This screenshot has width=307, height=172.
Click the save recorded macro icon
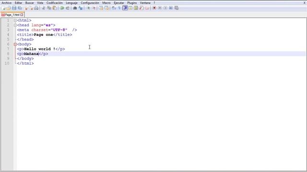177,8
